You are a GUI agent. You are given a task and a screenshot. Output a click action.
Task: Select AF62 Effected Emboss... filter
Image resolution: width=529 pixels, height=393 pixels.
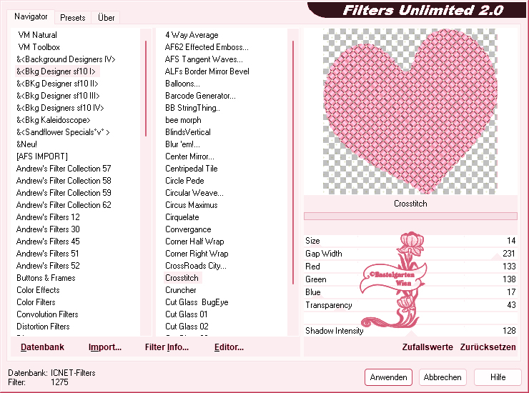pyautogui.click(x=207, y=47)
